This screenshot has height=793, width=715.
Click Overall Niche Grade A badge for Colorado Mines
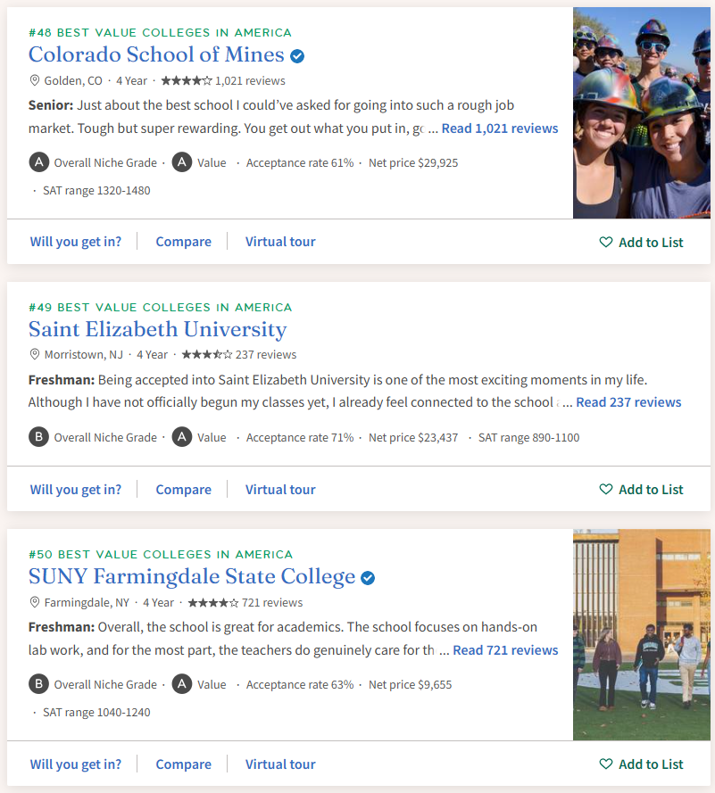tap(38, 162)
